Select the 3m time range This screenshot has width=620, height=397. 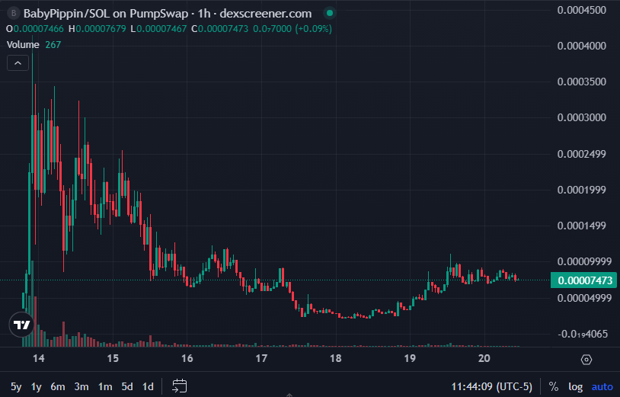point(81,386)
